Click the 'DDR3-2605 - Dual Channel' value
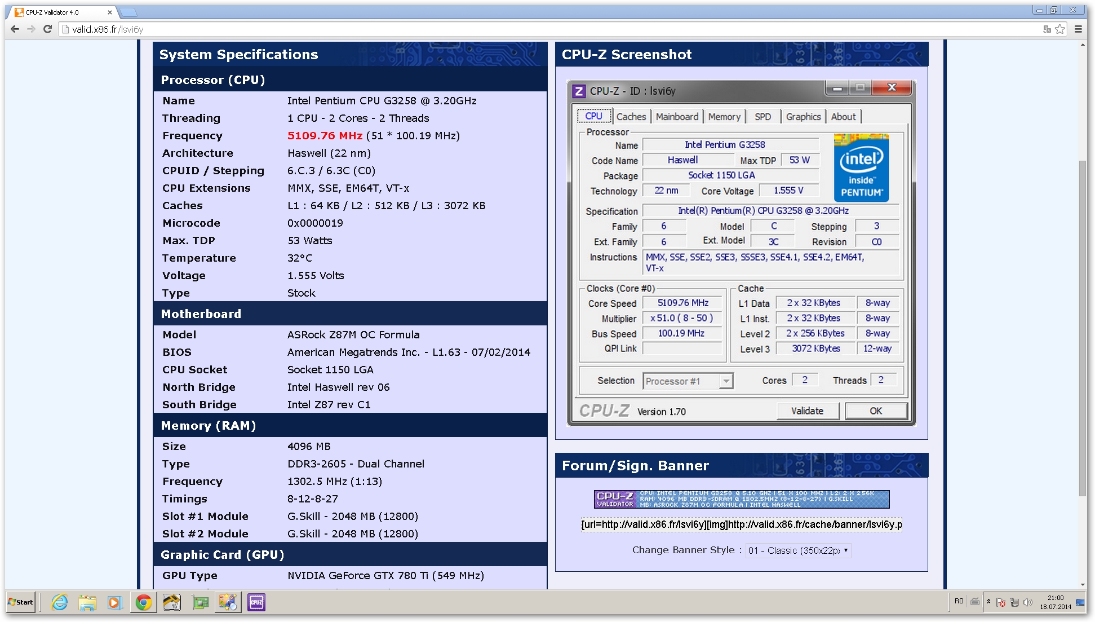The image size is (1095, 622). pyautogui.click(x=356, y=464)
